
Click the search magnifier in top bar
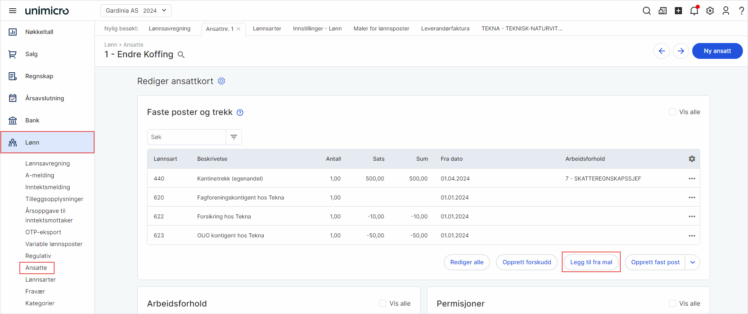(646, 11)
